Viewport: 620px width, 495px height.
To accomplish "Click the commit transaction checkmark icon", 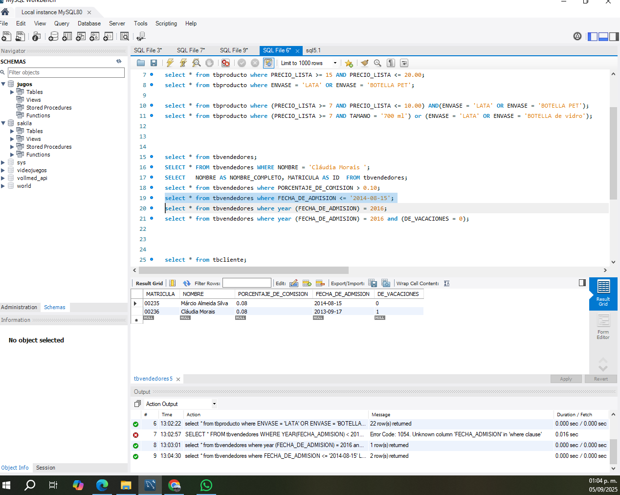I will click(242, 63).
